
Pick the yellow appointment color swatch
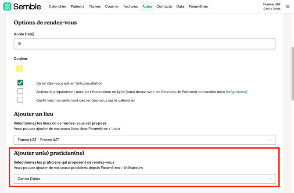19,68
